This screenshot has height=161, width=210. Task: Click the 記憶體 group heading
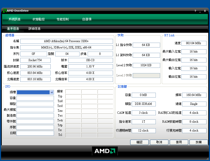pyautogui.click(x=122, y=87)
